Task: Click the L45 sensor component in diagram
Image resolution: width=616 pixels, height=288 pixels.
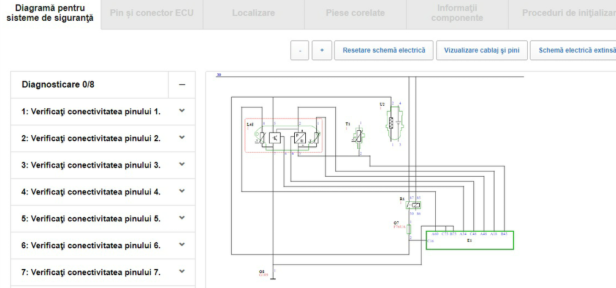Action: pos(283,136)
